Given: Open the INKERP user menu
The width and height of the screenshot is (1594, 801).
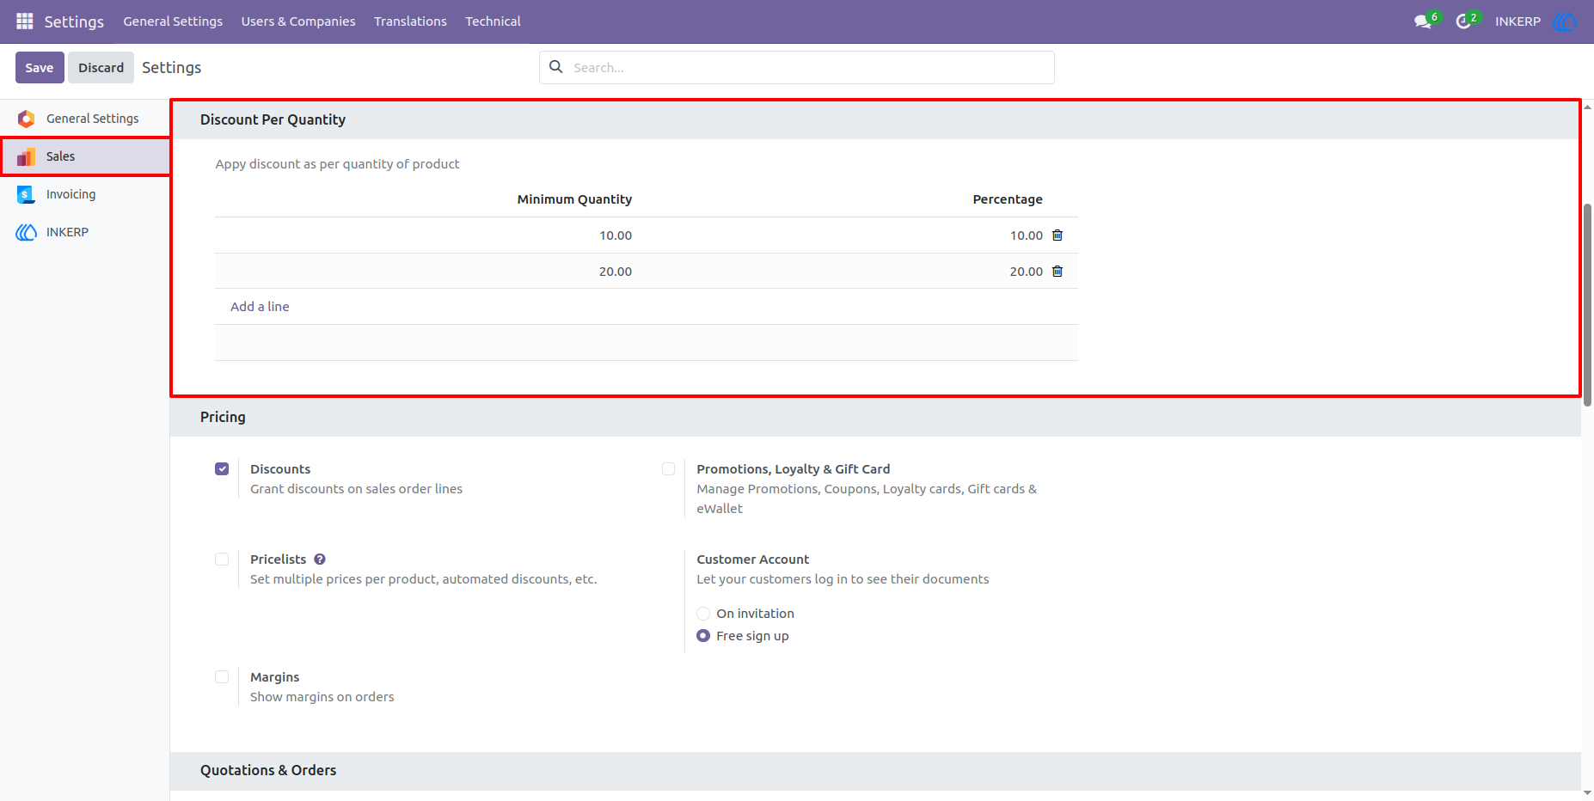Looking at the screenshot, I should click(x=1517, y=21).
